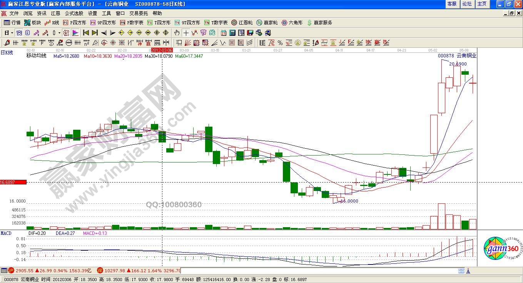This screenshot has width=523, height=283.
Task: Click the calendar date icon
Action: tap(224, 33)
